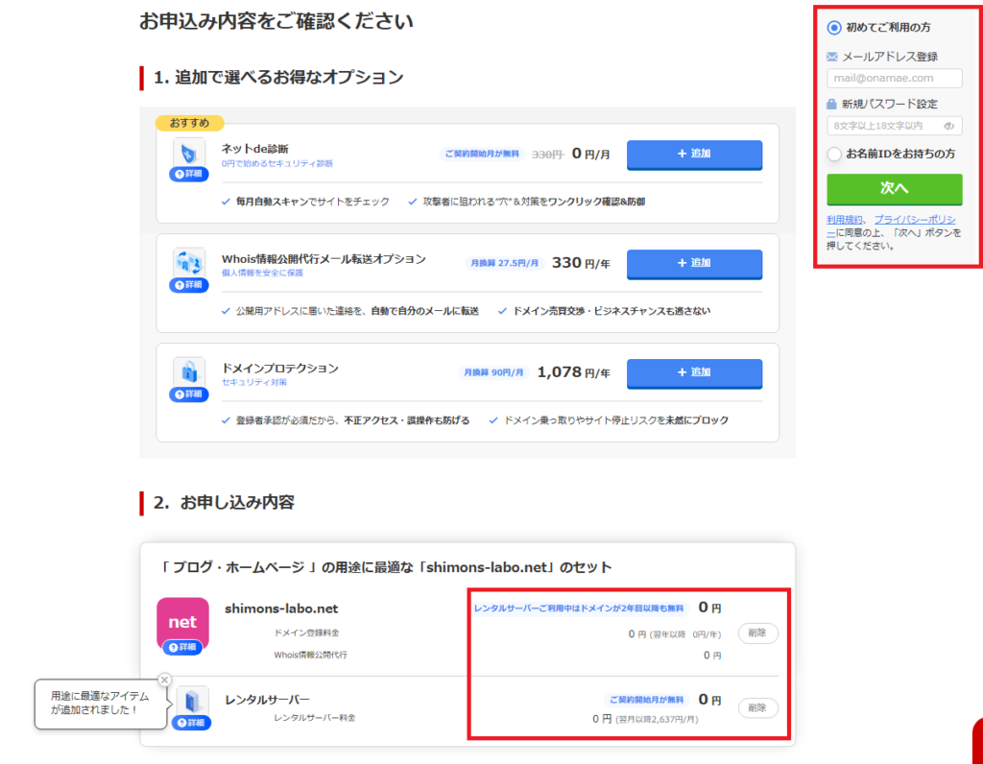Screen dimensions: 983x764
Task: Add the ネットde診断 option
Action: pos(694,155)
